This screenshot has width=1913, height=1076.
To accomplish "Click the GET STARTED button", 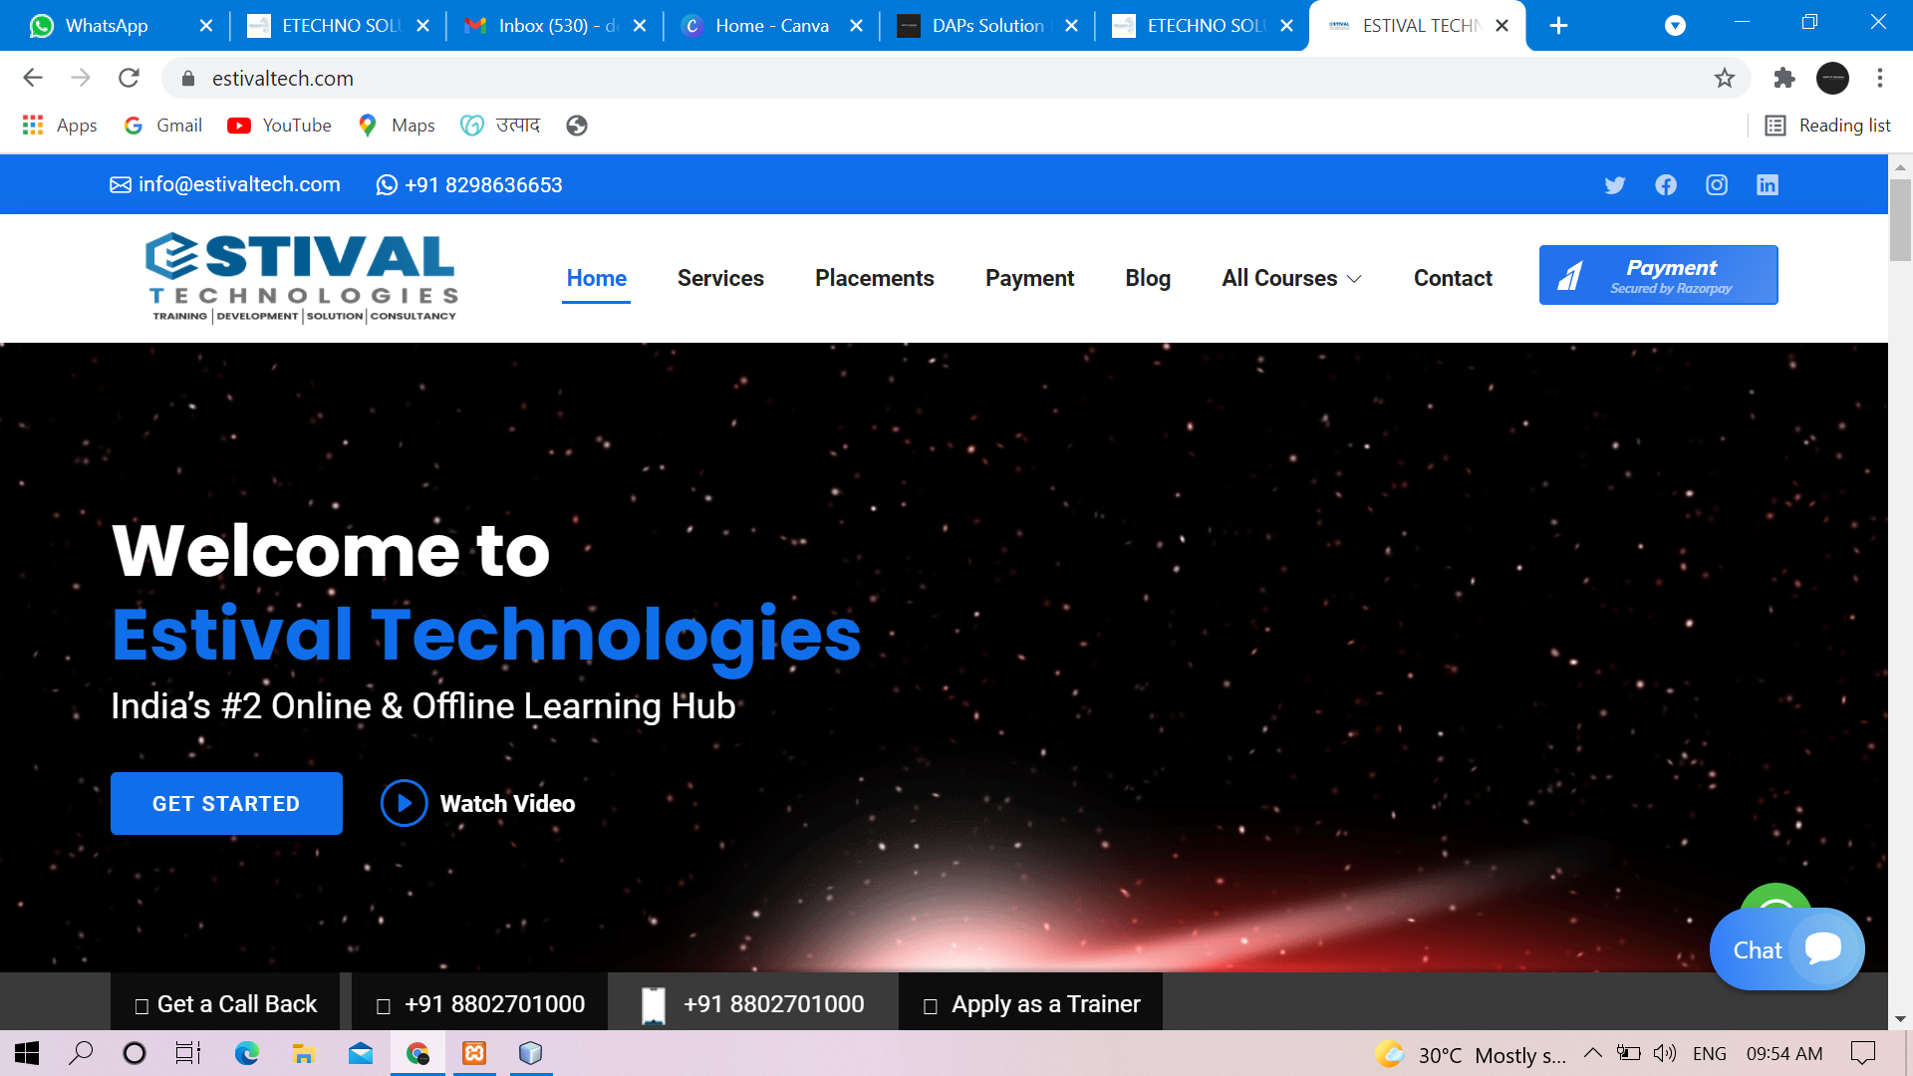I will (x=226, y=803).
